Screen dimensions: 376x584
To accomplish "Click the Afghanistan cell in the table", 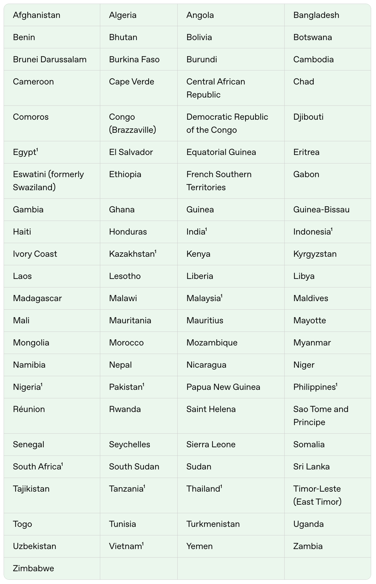I will 36,15.
